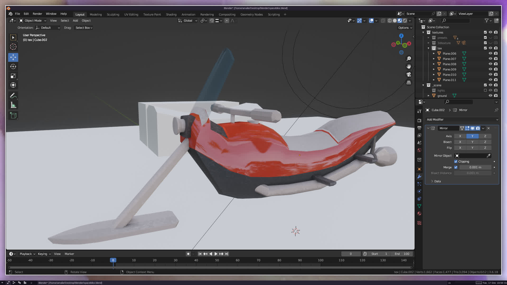
Task: Select the Scale tool
Action: [x=13, y=76]
